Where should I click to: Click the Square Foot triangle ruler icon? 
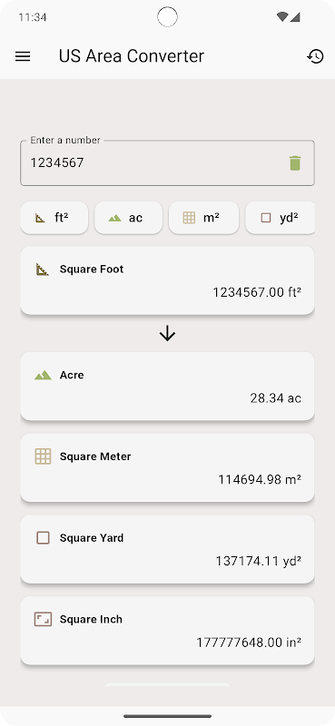43,269
